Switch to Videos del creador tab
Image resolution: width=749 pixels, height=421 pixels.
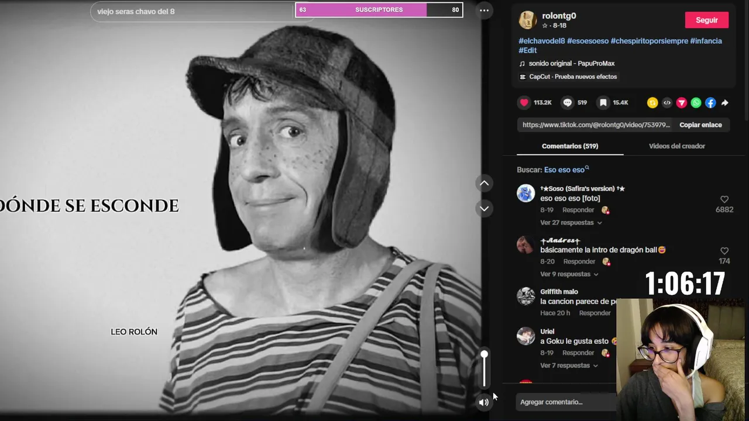pyautogui.click(x=677, y=146)
